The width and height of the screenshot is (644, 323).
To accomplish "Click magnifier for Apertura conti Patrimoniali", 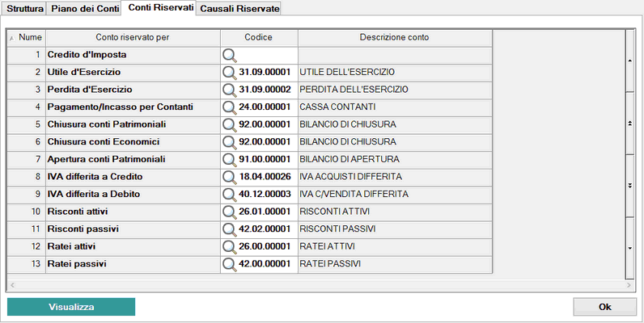I will 230,160.
